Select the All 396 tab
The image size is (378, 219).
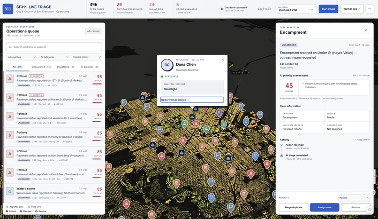tap(17, 67)
